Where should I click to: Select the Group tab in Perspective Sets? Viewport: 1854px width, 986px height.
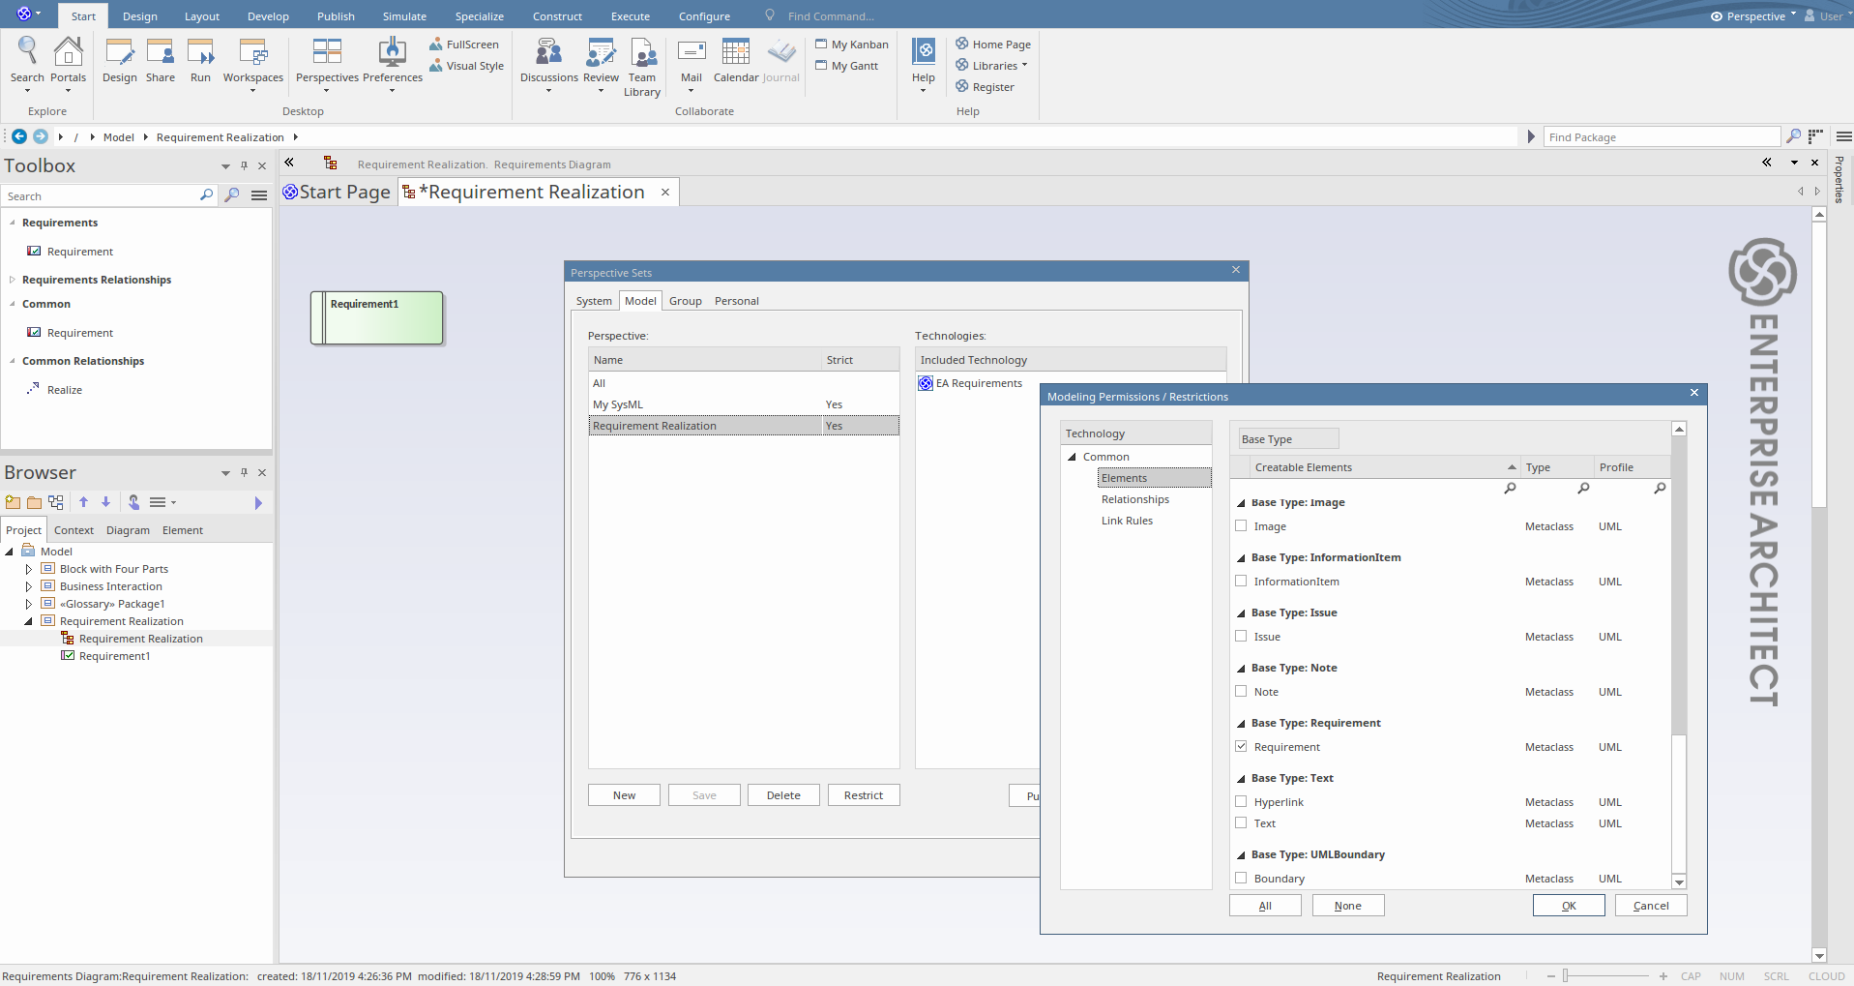click(x=685, y=301)
